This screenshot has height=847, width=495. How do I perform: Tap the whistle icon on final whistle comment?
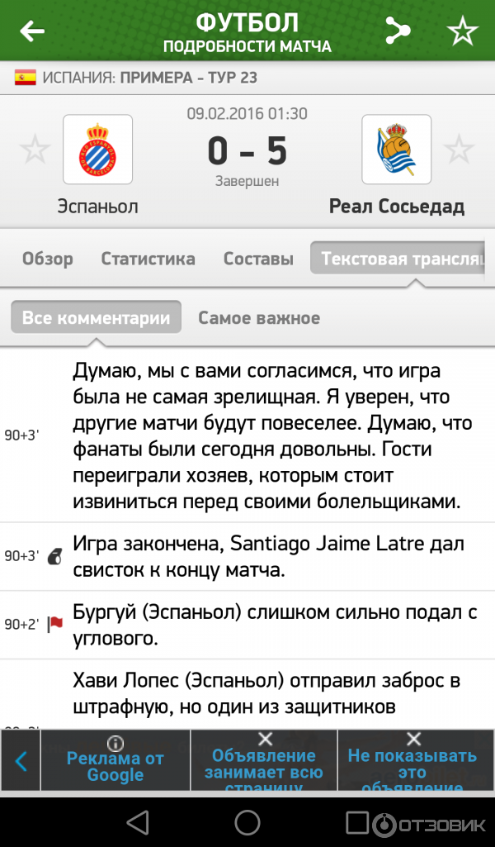click(55, 556)
